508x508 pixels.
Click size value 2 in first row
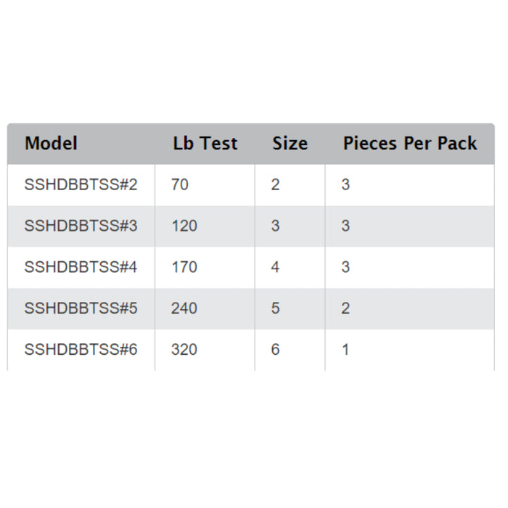click(x=275, y=184)
